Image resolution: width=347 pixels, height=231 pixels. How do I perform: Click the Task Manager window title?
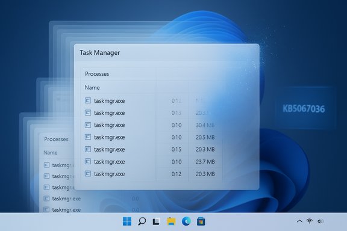click(100, 52)
